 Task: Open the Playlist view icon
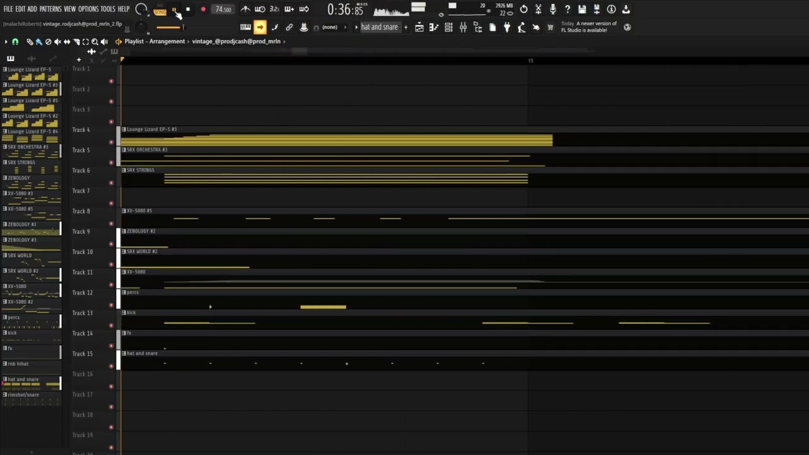click(x=419, y=27)
